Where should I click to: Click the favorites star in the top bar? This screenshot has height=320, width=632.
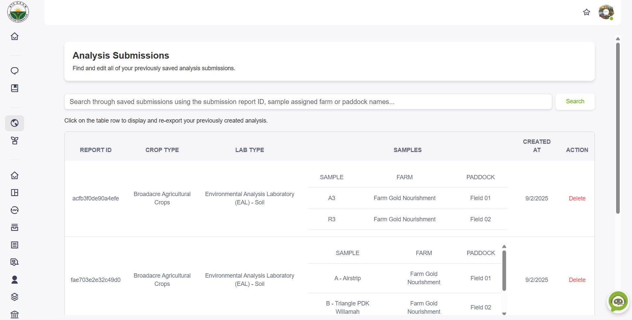click(586, 12)
